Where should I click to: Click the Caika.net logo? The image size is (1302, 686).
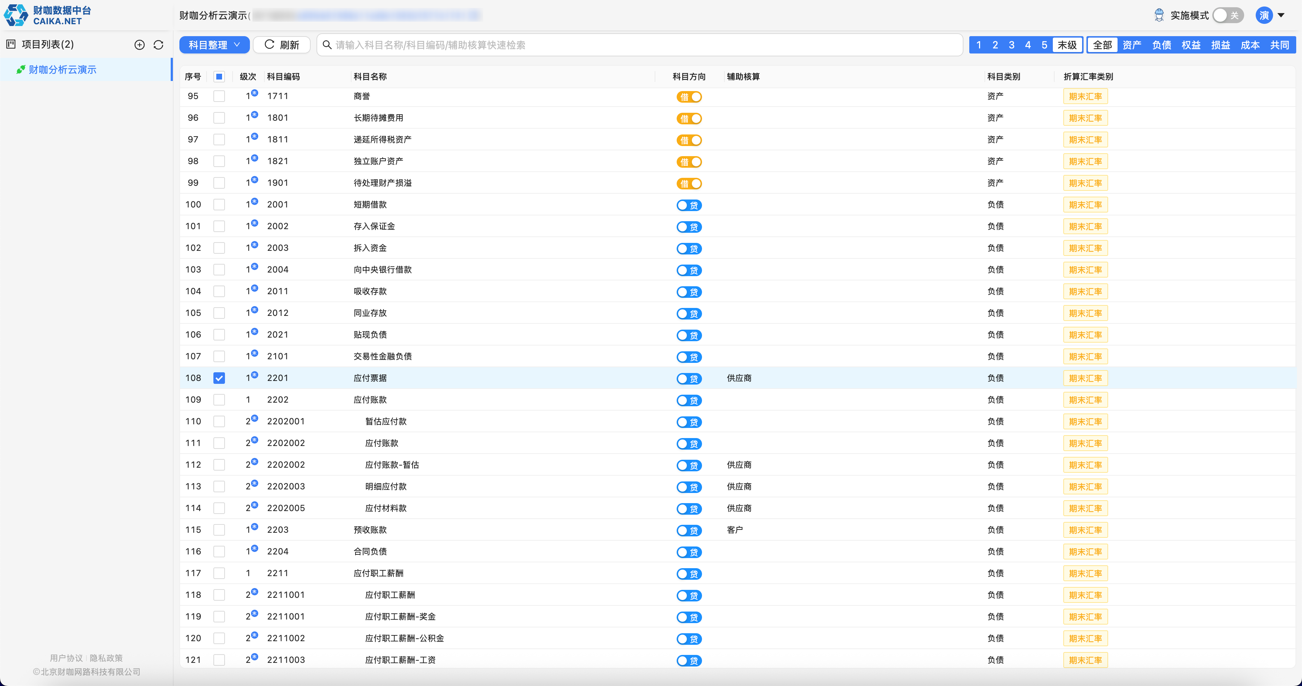[x=47, y=15]
